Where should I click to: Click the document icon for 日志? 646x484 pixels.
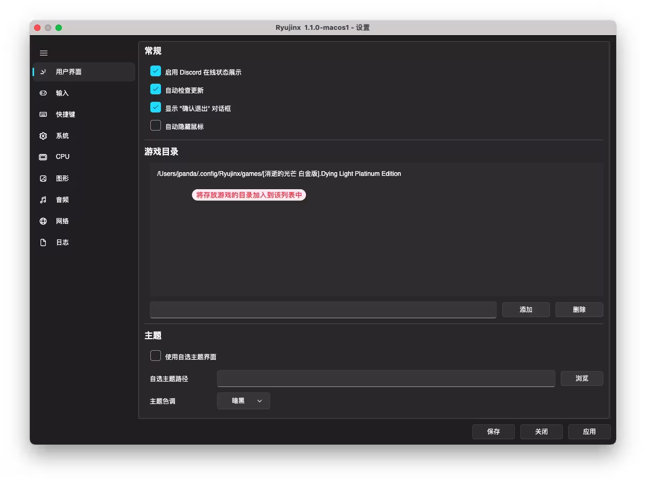[43, 242]
